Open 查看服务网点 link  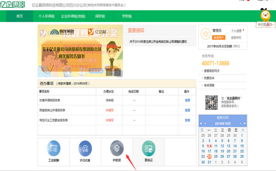pos(212,71)
